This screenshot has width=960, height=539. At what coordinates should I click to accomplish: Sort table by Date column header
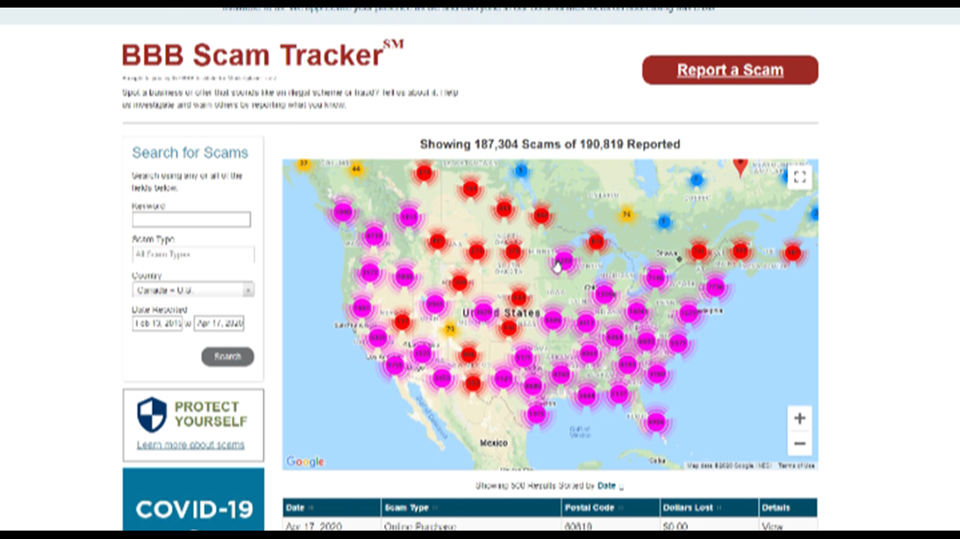(x=331, y=507)
